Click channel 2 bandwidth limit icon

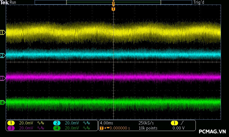[87, 123]
